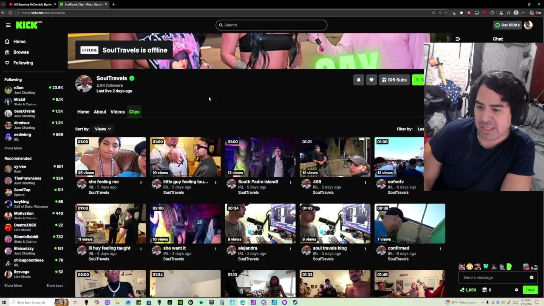Open sylvee channel in Recommended list
The height and width of the screenshot is (306, 544).
34,169
